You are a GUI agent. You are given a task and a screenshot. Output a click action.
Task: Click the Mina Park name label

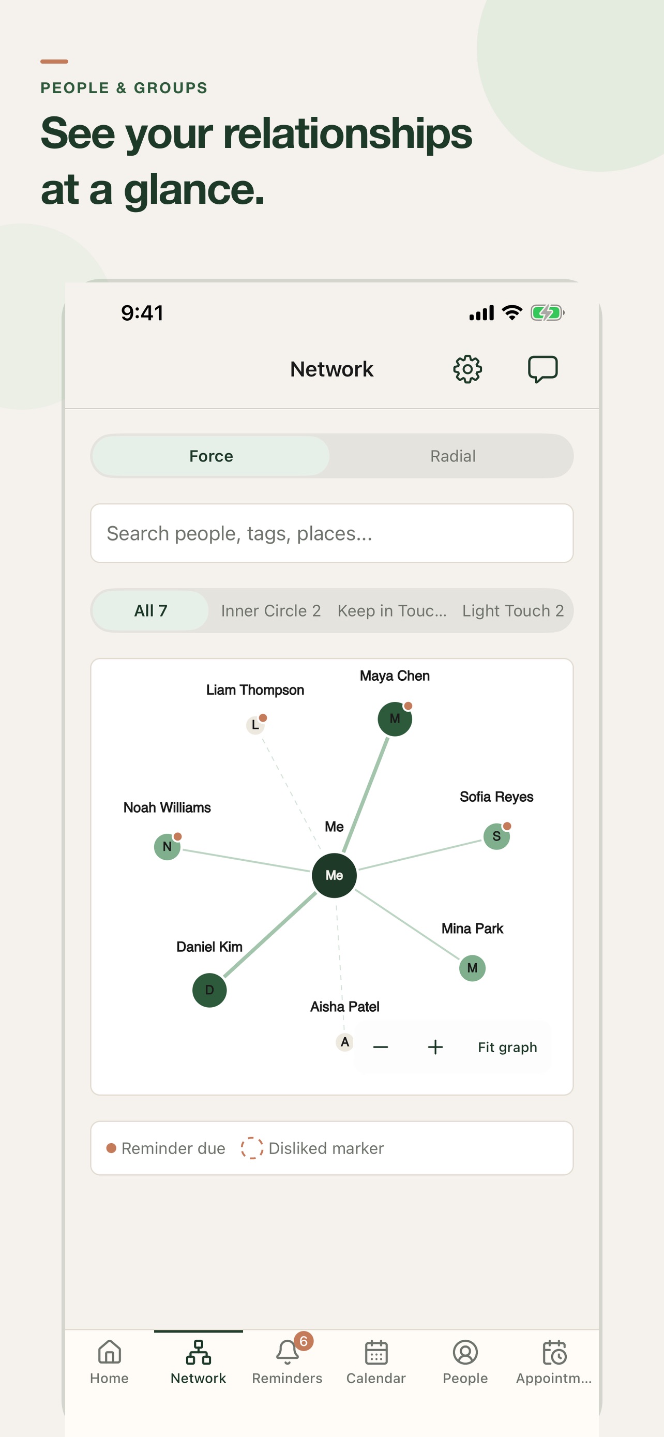472,928
